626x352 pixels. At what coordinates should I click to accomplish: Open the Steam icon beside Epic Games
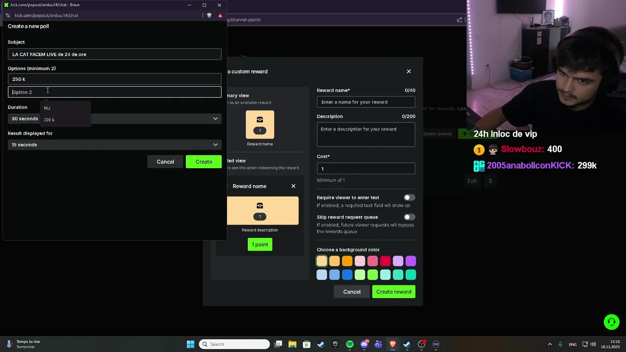tap(321, 344)
